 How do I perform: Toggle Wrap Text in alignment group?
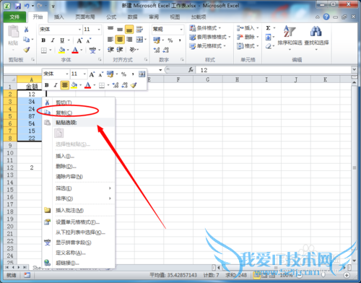point(139,30)
